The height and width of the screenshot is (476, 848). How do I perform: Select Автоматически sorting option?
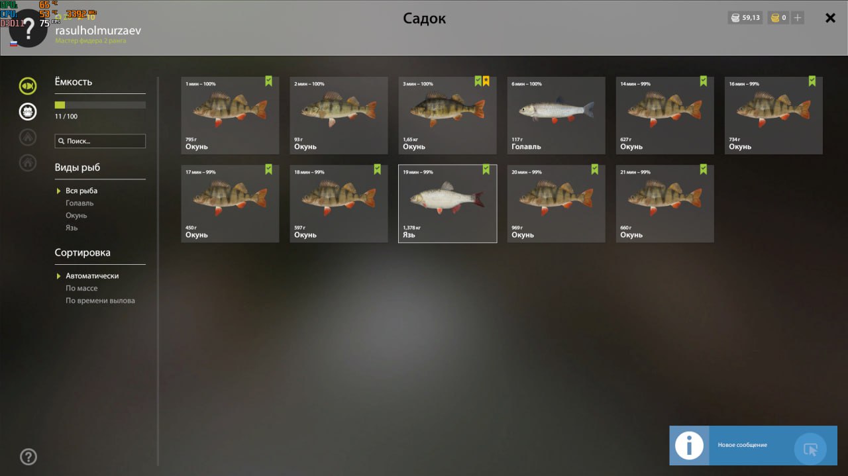tap(92, 276)
